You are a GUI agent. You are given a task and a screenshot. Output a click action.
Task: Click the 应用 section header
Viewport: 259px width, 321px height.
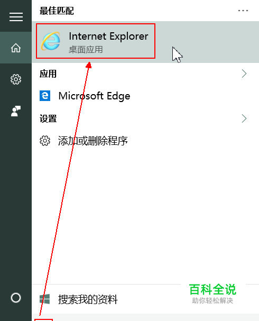(x=48, y=74)
